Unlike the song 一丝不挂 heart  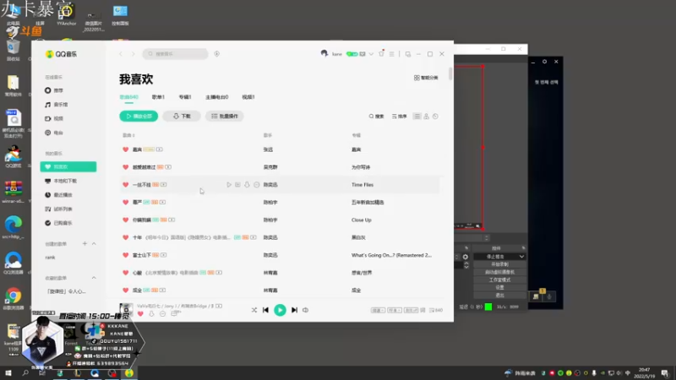125,185
